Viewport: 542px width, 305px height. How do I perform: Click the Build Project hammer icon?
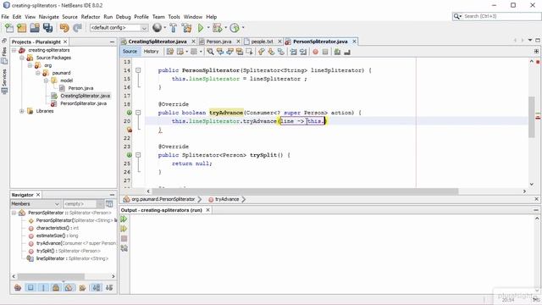tap(173, 28)
